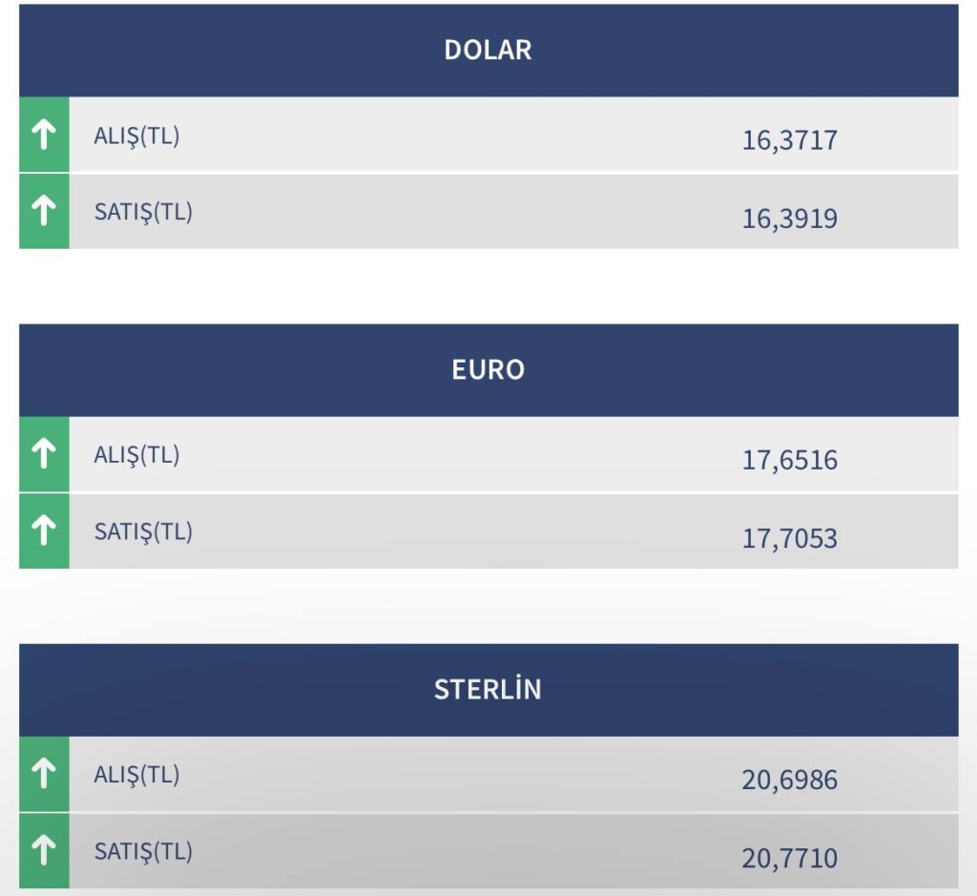Select the EURO section header
This screenshot has height=896, width=977.
tap(488, 370)
